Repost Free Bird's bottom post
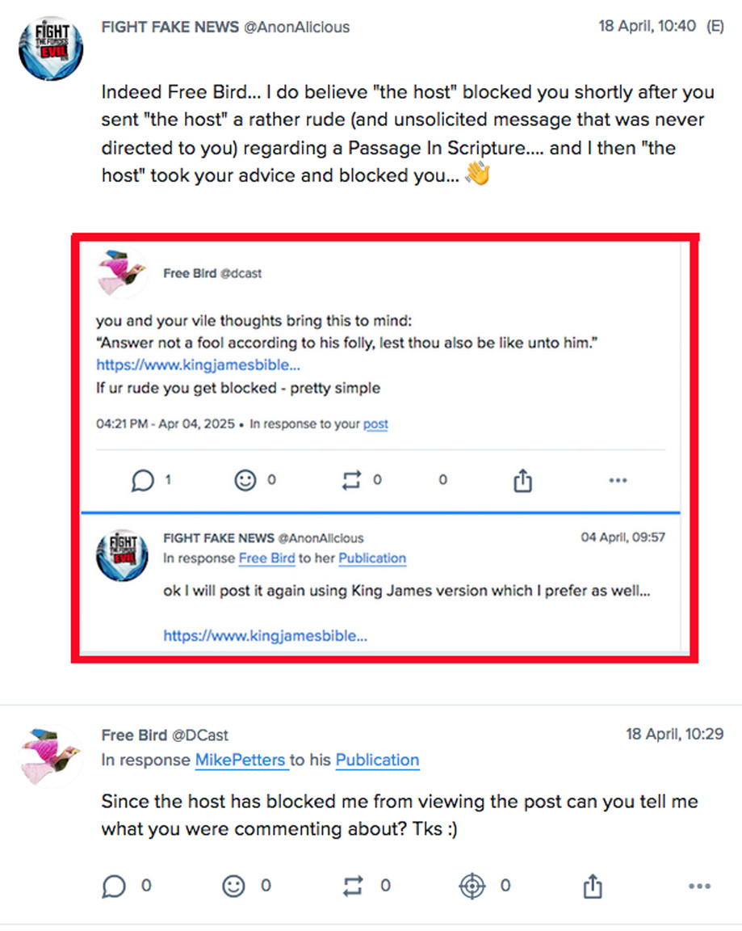The height and width of the screenshot is (931, 742). pyautogui.click(x=354, y=887)
